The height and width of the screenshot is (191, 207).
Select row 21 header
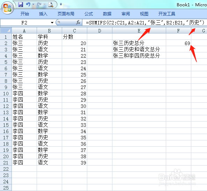pyautogui.click(x=6, y=163)
